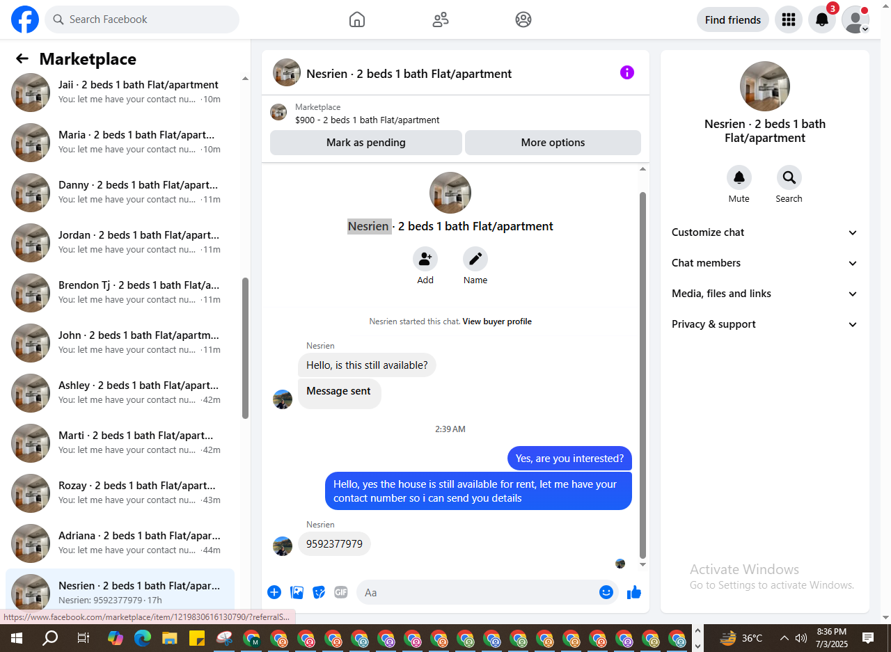
Task: Choose a GIF from the composer
Action: click(340, 592)
